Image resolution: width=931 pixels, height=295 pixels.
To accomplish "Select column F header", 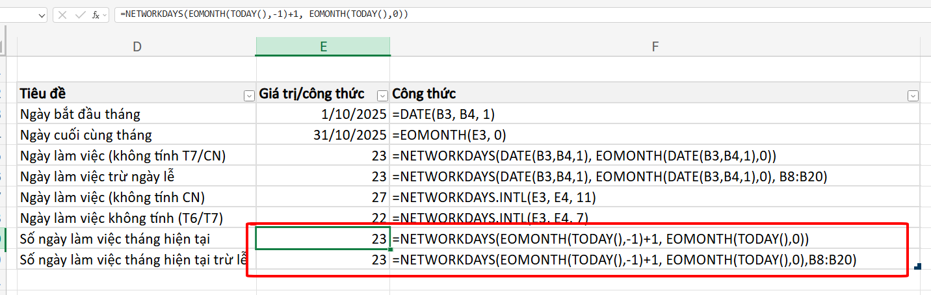I will point(655,46).
